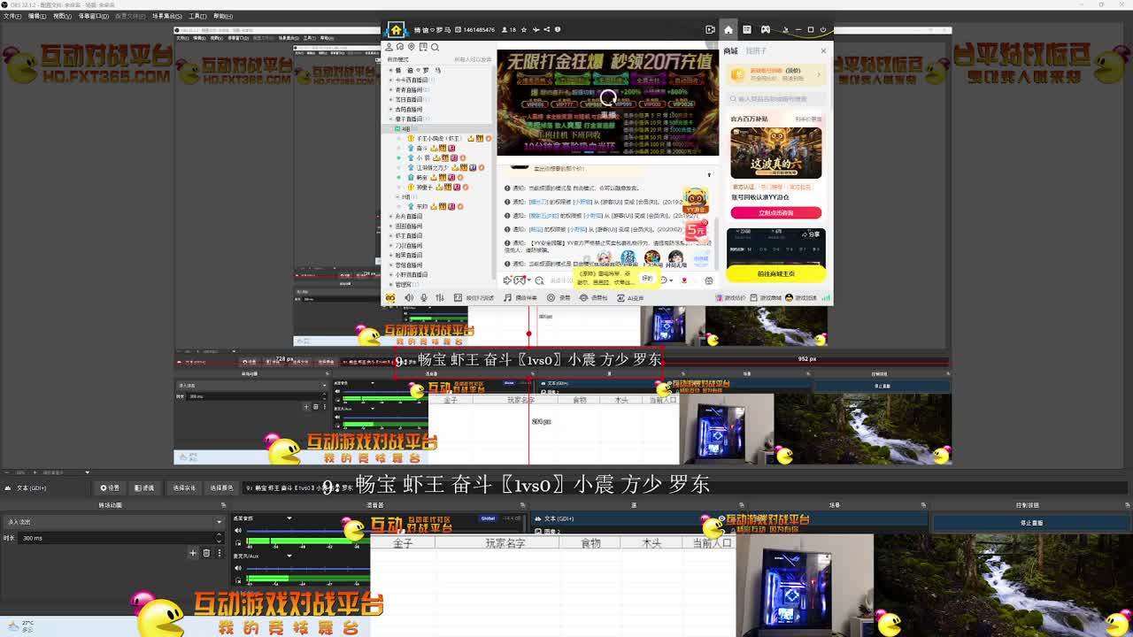The height and width of the screenshot is (637, 1133).
Task: Expand the A组 sub-channel in YY tree
Action: pyautogui.click(x=397, y=129)
